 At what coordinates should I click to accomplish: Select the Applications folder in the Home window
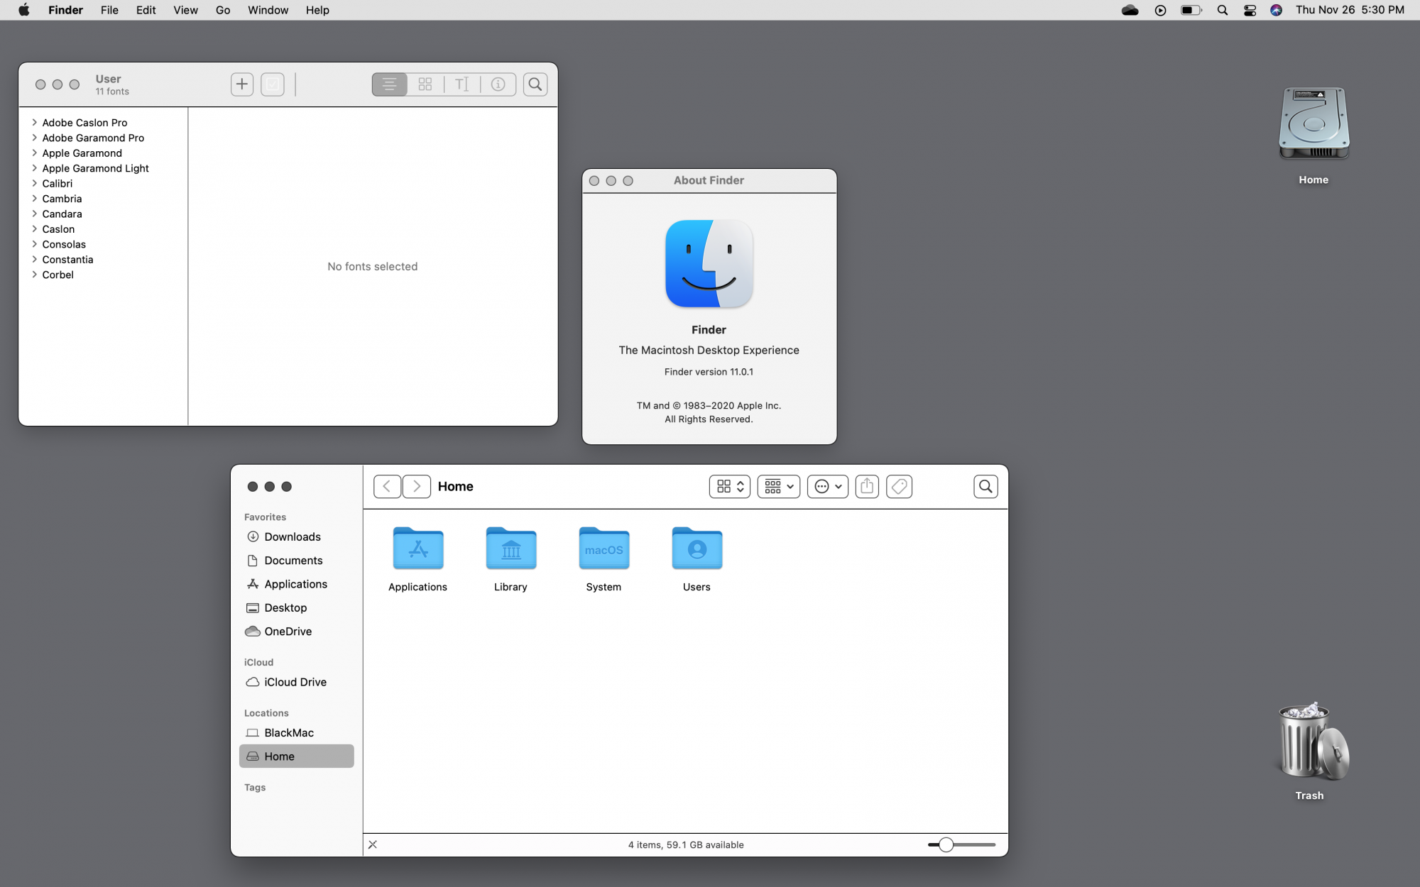tap(418, 548)
